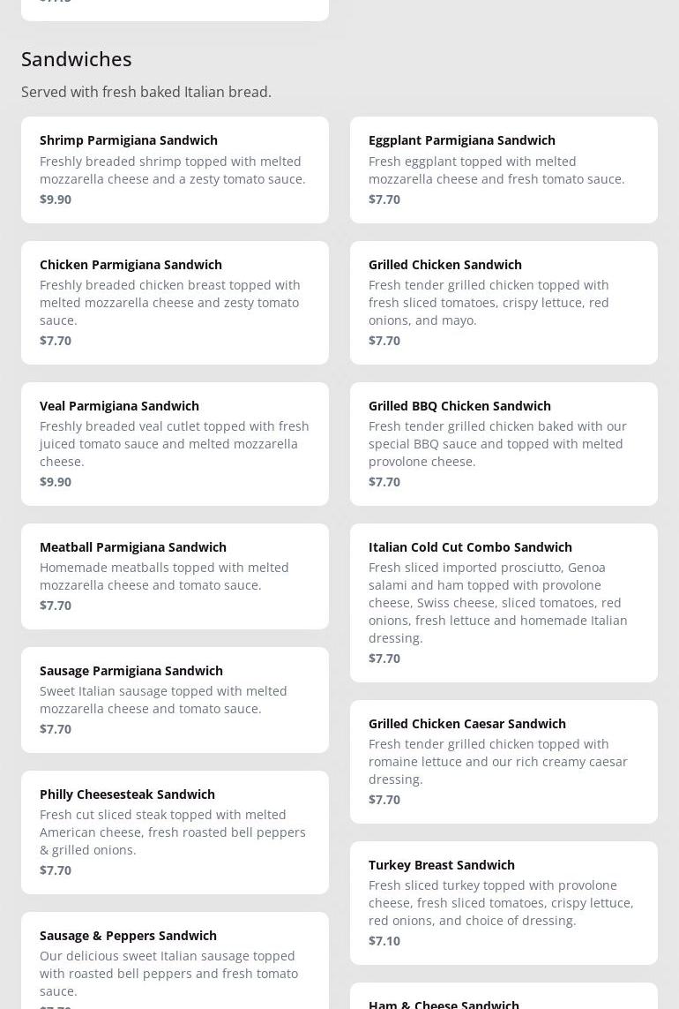Viewport: 679px width, 1009px height.
Task: Open the Meatball Parmigiana Sandwich card
Action: 175,576
